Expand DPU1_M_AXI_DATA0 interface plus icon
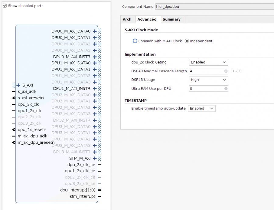The height and width of the screenshot is (210, 274). coord(95,63)
